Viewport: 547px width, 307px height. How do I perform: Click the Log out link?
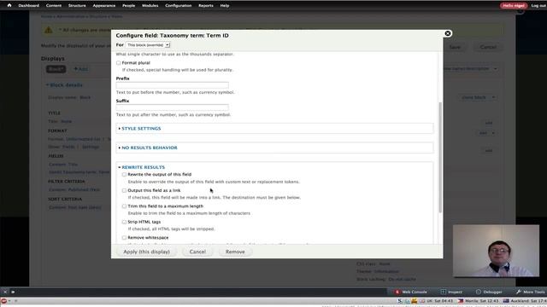click(538, 6)
